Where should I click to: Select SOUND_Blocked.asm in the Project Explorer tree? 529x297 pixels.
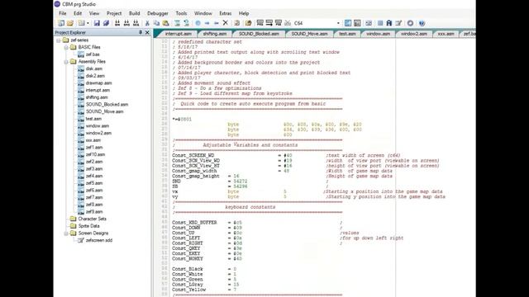coord(107,105)
